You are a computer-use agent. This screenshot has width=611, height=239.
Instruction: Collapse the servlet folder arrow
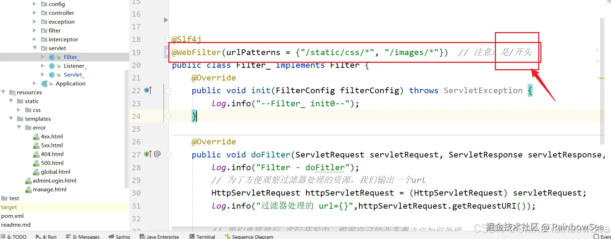(35, 48)
